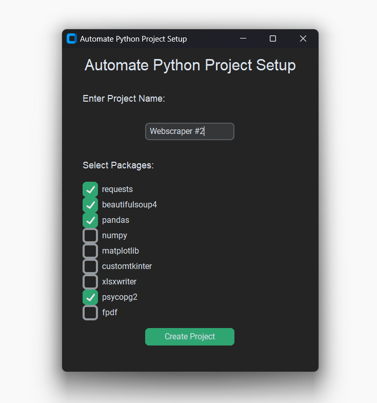
Task: Focus the project name input field
Action: 190,131
